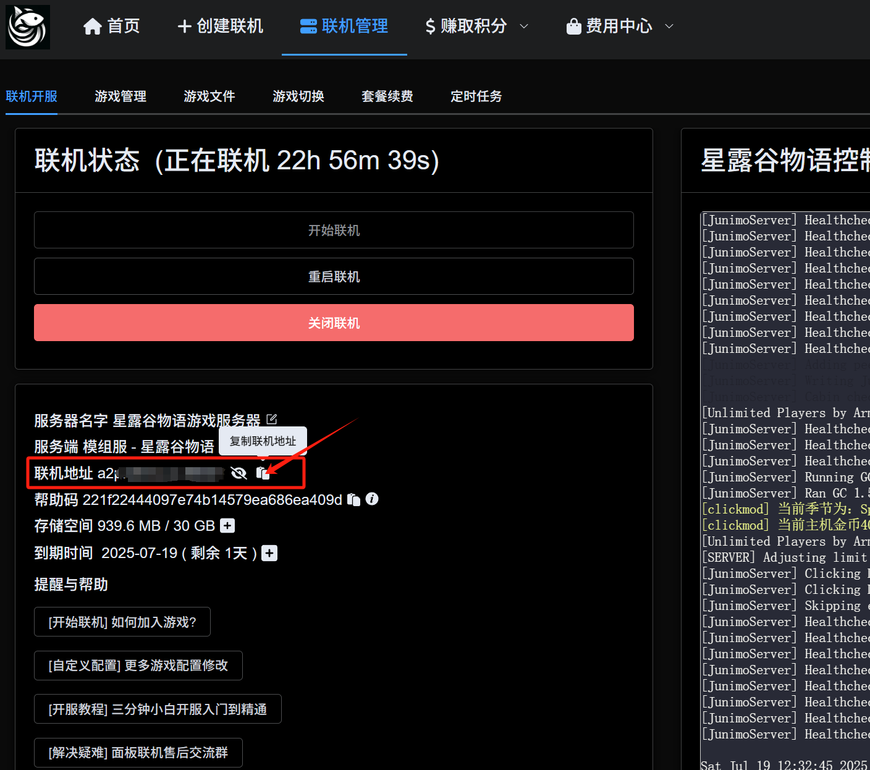
Task: Click the red 关闭联机 button
Action: 334,323
